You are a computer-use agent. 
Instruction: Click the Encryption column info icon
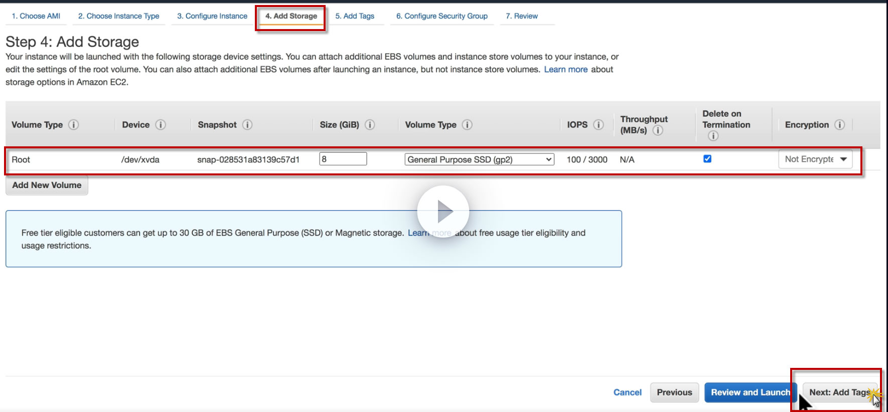tap(840, 125)
